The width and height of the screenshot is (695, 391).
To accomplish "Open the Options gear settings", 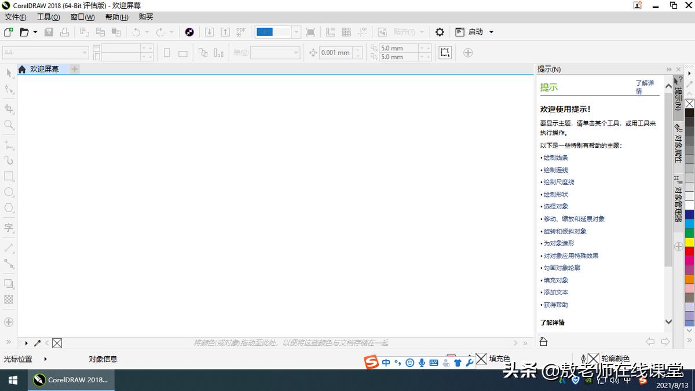I will click(x=440, y=32).
